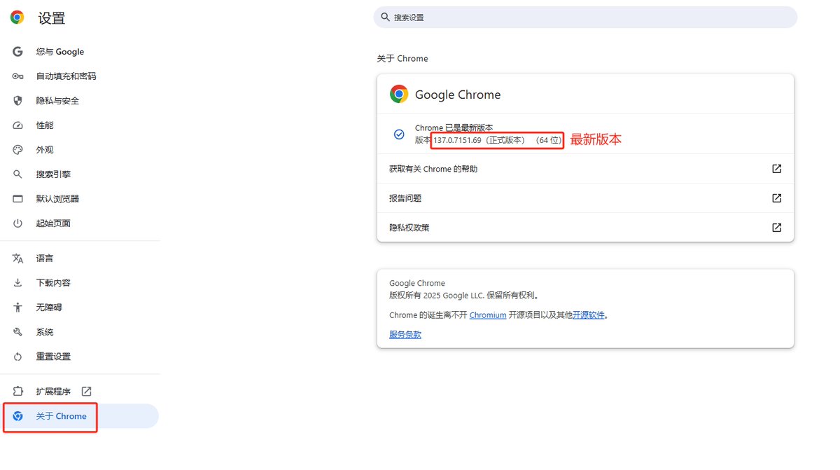Click the translate icon for 语言
Viewport: 840px width, 470px height.
coord(18,258)
